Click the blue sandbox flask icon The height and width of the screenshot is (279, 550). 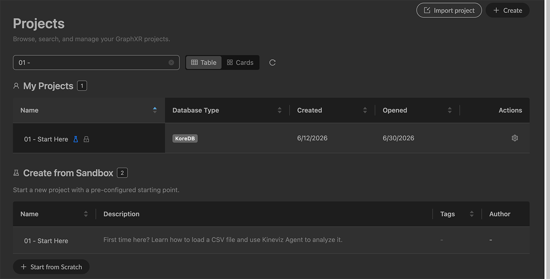pyautogui.click(x=76, y=139)
